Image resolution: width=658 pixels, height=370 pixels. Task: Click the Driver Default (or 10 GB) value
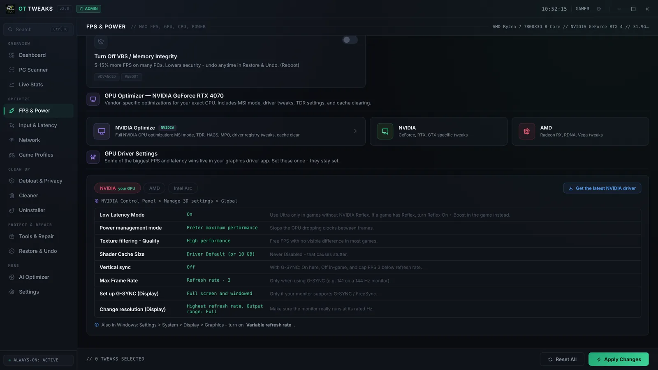pyautogui.click(x=221, y=254)
